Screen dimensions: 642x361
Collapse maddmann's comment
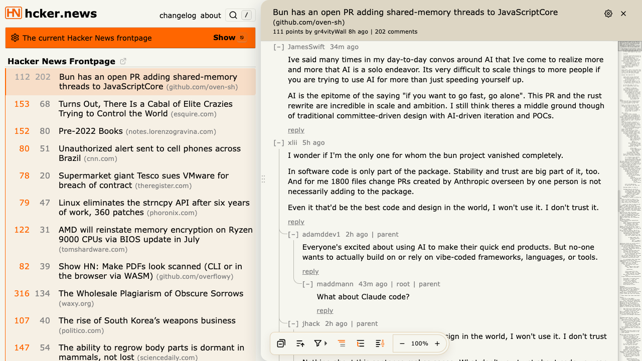pyautogui.click(x=308, y=284)
